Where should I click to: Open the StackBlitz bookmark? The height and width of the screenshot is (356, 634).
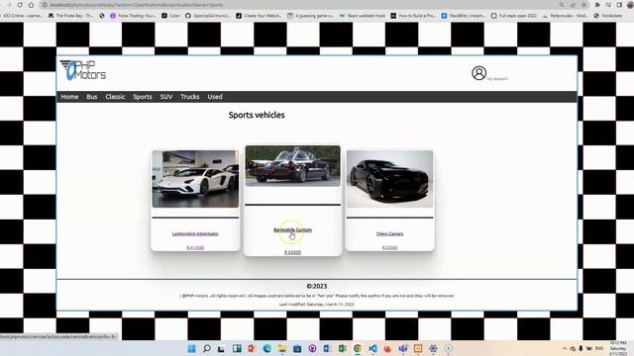tap(463, 16)
